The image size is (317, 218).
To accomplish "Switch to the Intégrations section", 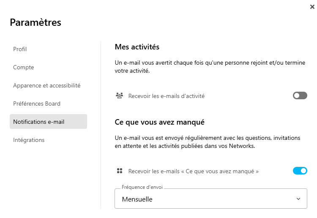I will pyautogui.click(x=29, y=140).
